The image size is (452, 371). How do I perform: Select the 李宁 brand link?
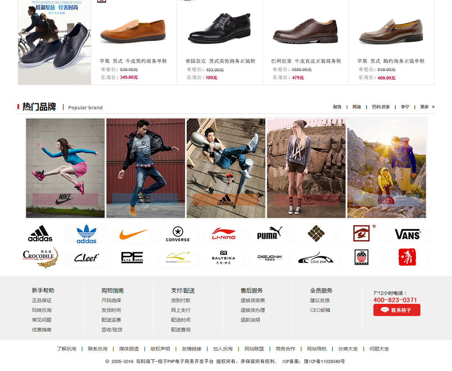(405, 107)
